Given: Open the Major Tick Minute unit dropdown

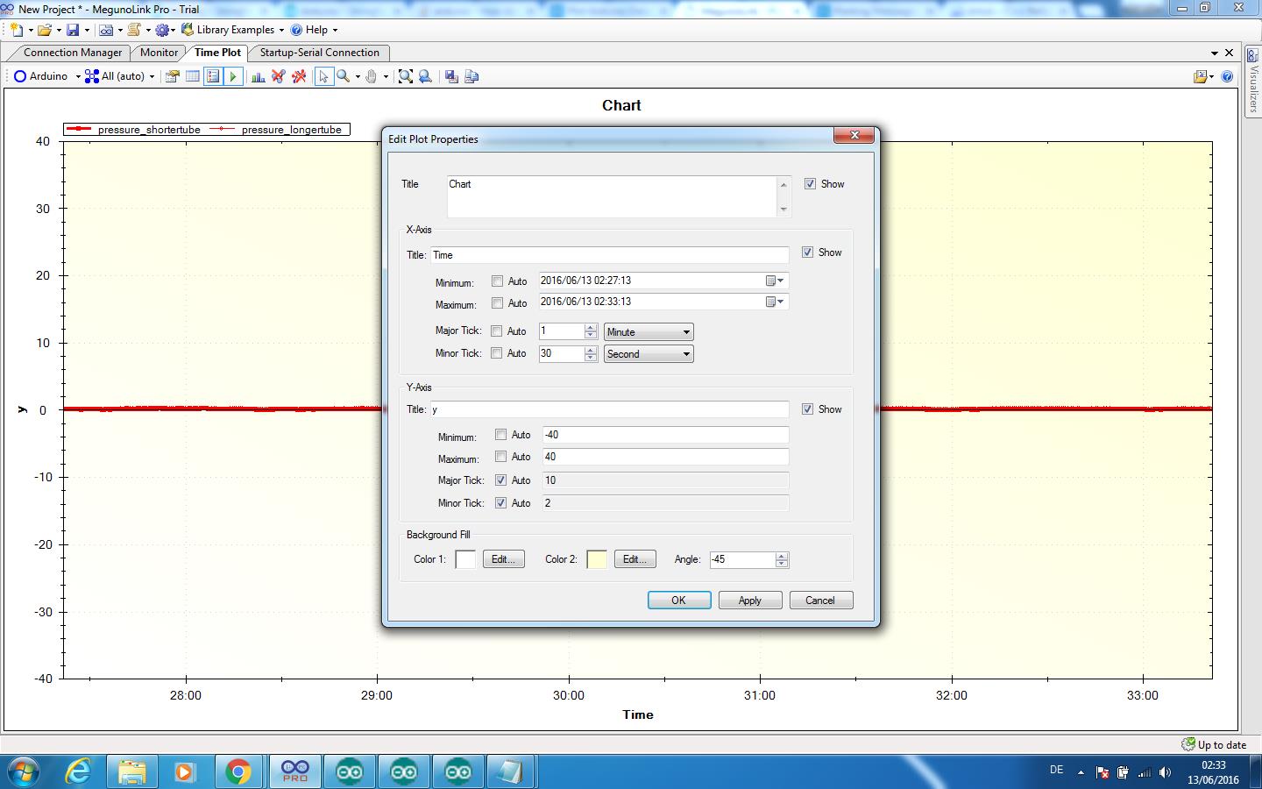Looking at the screenshot, I should click(649, 332).
